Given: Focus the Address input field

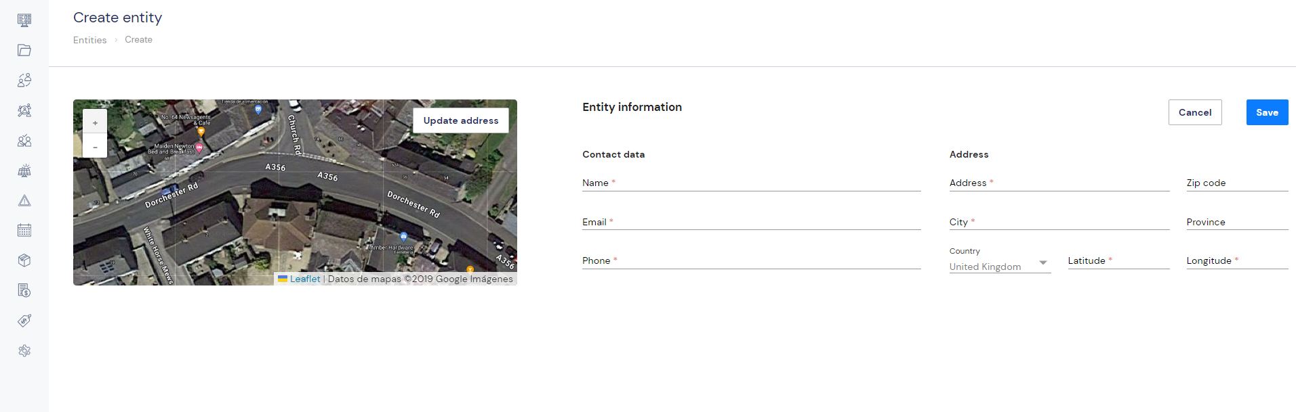Looking at the screenshot, I should pos(1059,183).
